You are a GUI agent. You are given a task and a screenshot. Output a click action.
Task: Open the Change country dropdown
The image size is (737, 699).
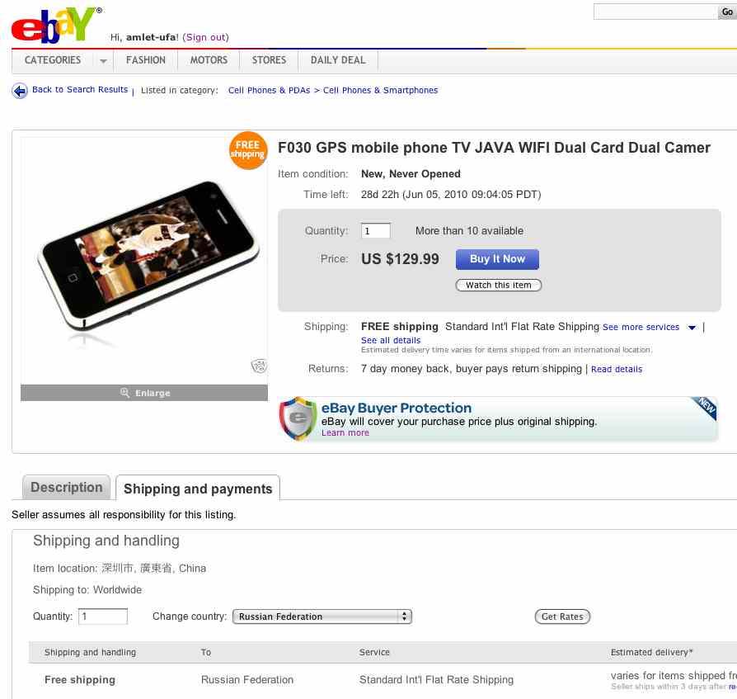click(x=322, y=616)
